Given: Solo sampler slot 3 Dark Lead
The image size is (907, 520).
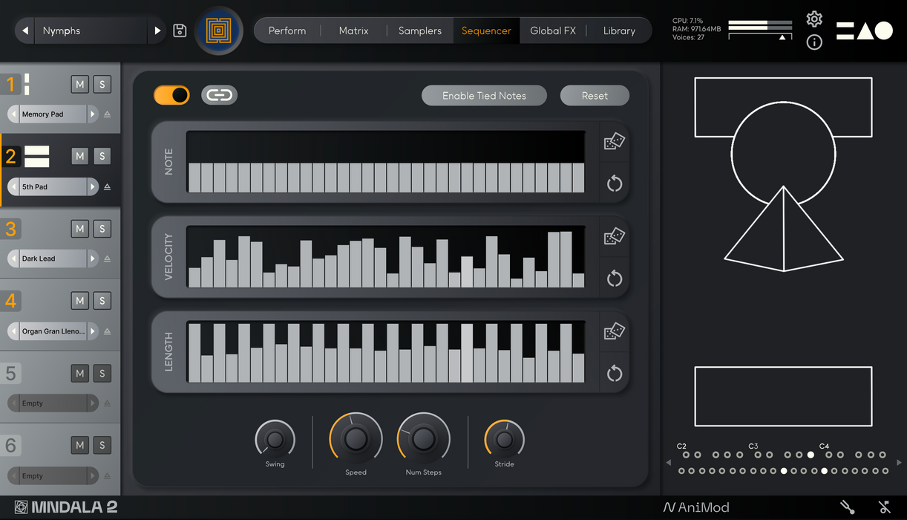Looking at the screenshot, I should tap(102, 229).
